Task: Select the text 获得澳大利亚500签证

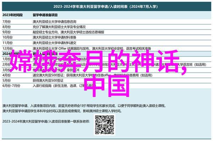Action: (x=48, y=81)
